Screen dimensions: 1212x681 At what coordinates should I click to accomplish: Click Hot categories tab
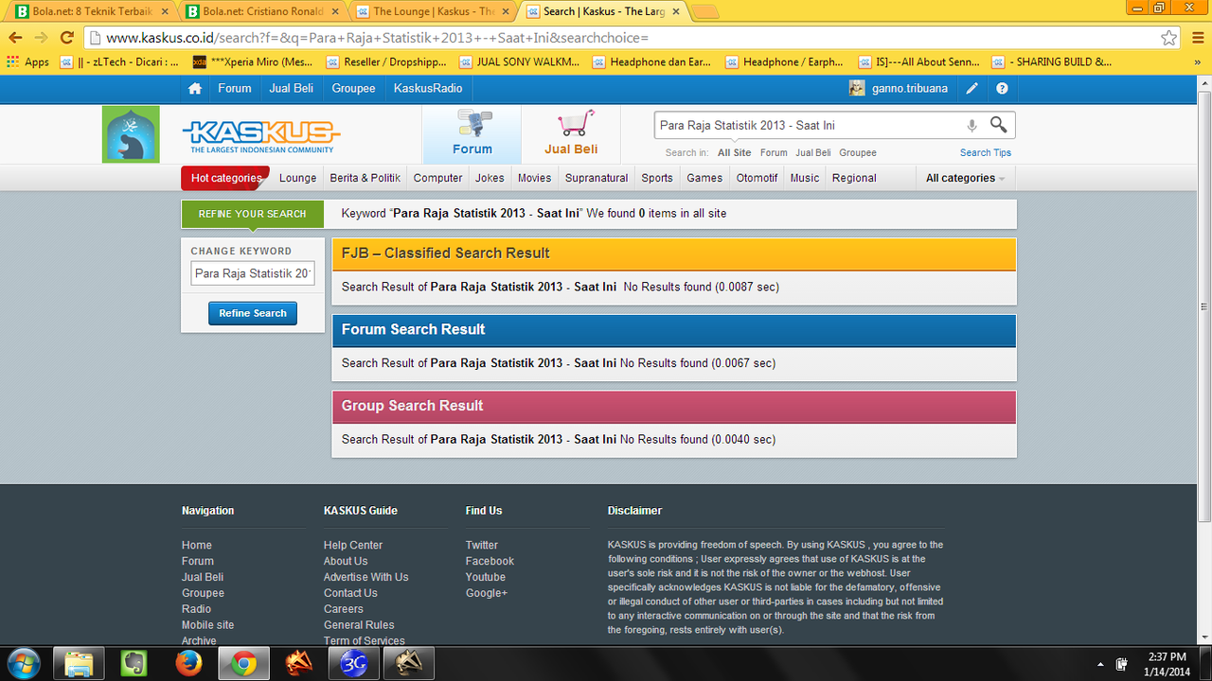pyautogui.click(x=225, y=178)
